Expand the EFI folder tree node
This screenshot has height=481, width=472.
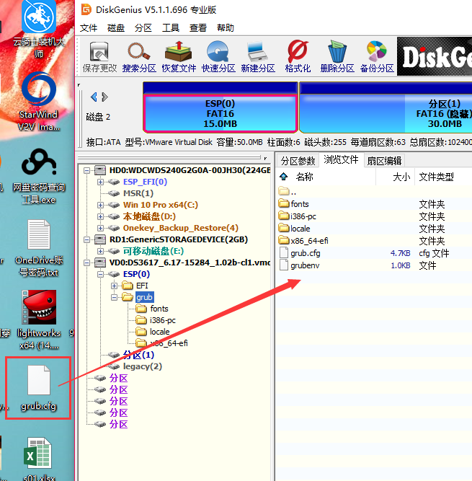click(x=115, y=286)
